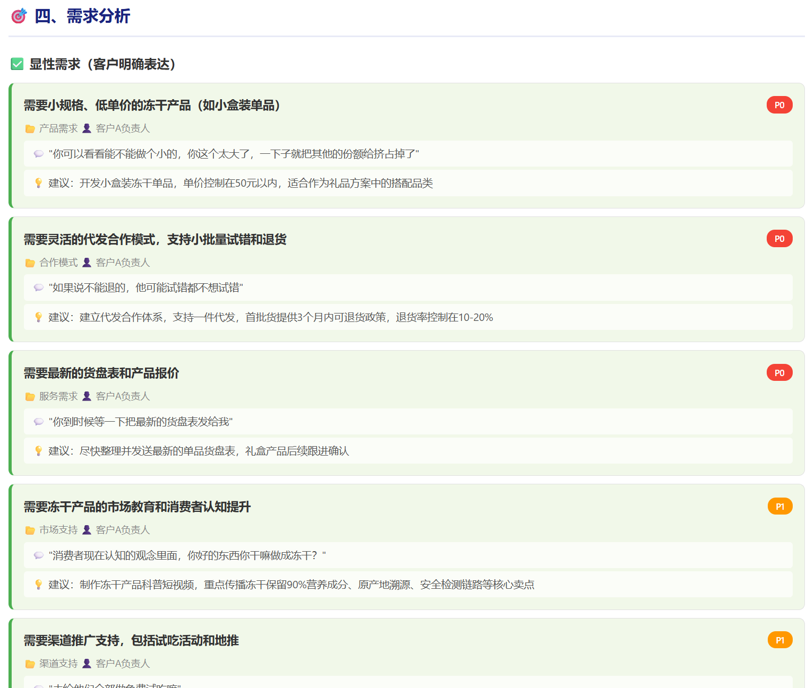Screen dimensions: 806x688
Task: Click the green checkmark next to 显性需求
Action: (17, 64)
